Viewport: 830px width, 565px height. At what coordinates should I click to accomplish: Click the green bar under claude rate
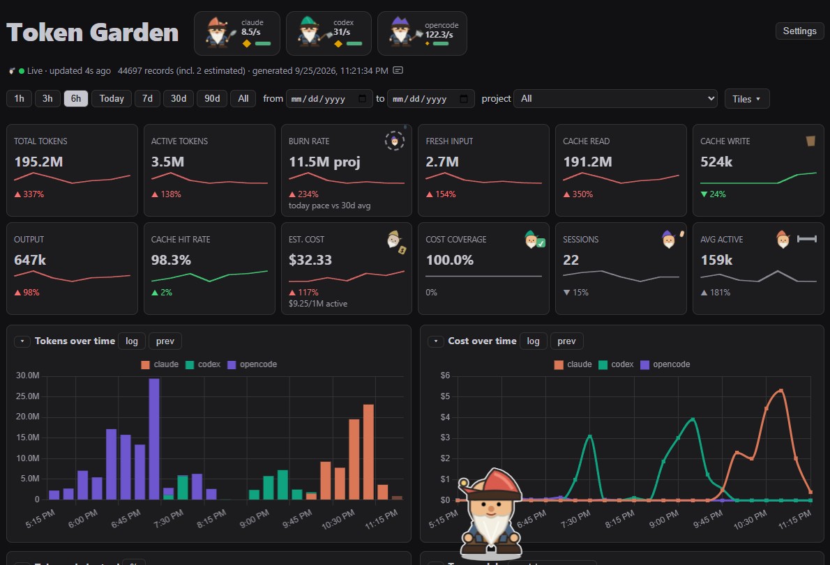point(262,44)
